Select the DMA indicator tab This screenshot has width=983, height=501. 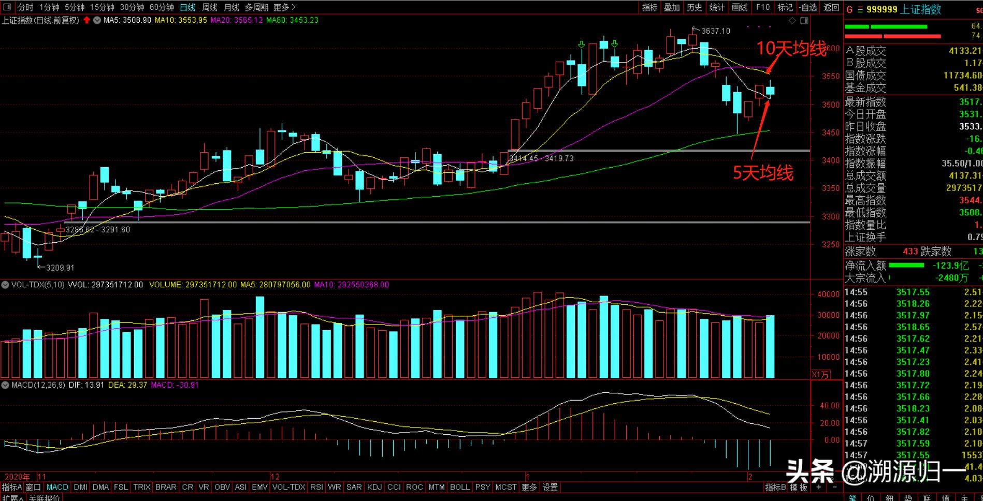101,488
